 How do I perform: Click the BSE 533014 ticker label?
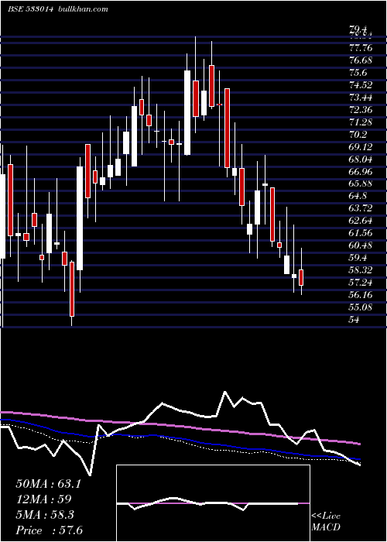point(30,9)
